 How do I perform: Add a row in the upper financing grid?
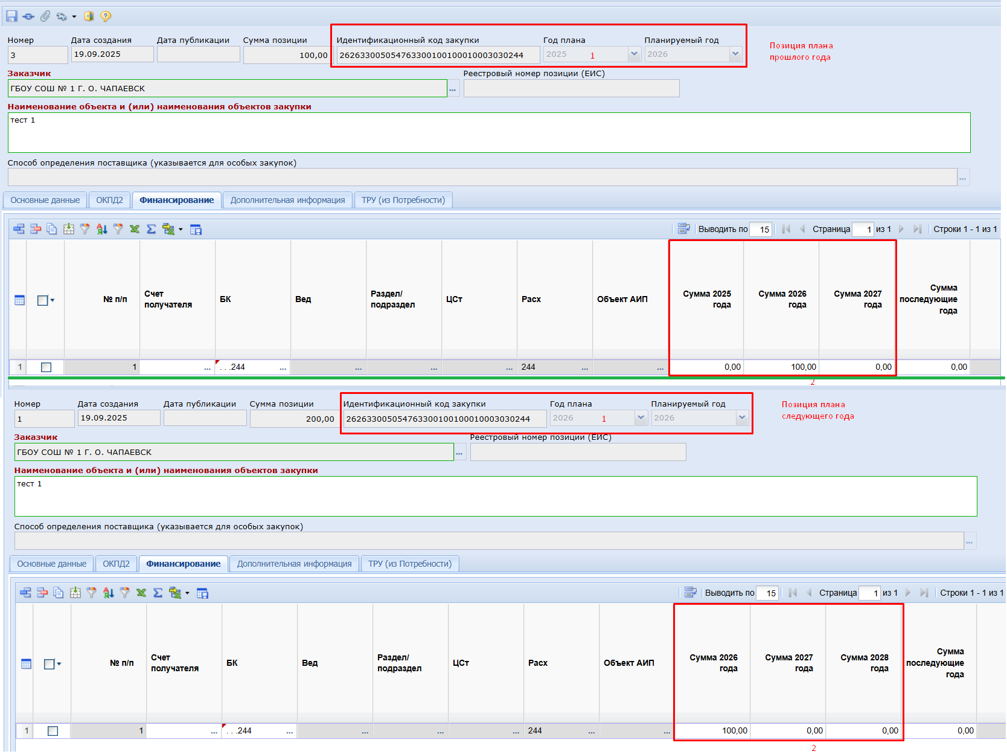(x=19, y=229)
